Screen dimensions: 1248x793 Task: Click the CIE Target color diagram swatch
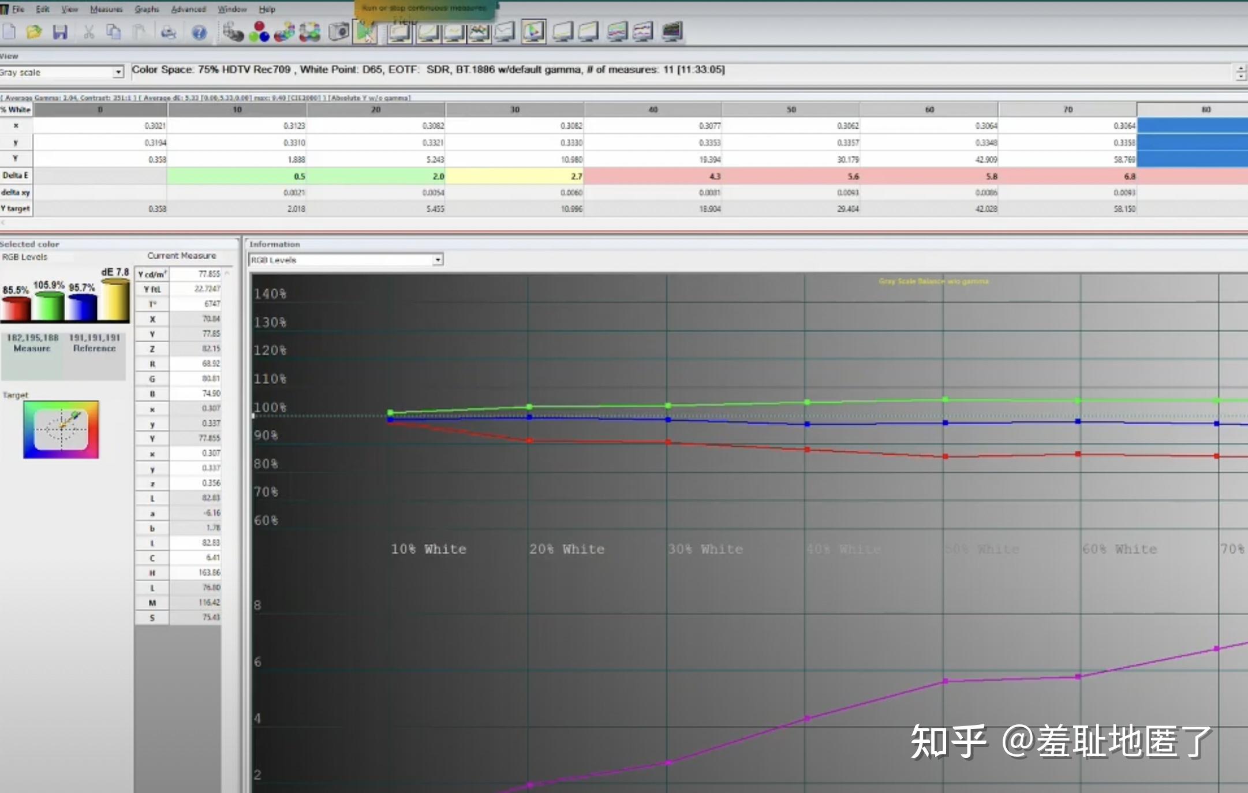click(x=61, y=430)
